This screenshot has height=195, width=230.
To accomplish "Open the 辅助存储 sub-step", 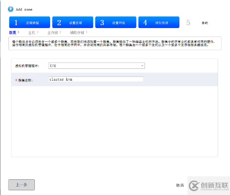I will click(79, 33).
